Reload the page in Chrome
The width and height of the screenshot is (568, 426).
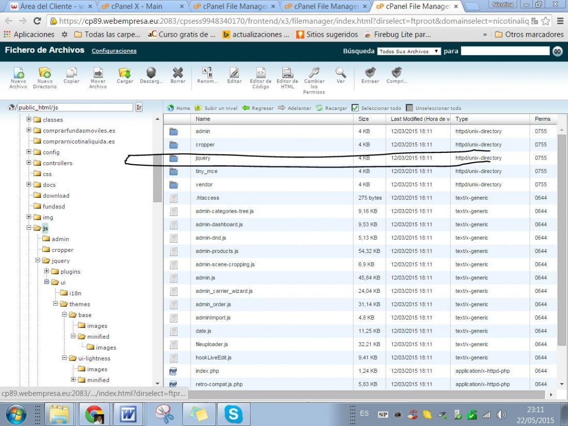37,21
